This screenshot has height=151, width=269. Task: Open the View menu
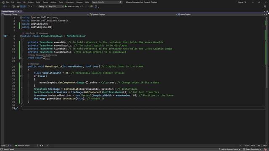tap(18, 2)
